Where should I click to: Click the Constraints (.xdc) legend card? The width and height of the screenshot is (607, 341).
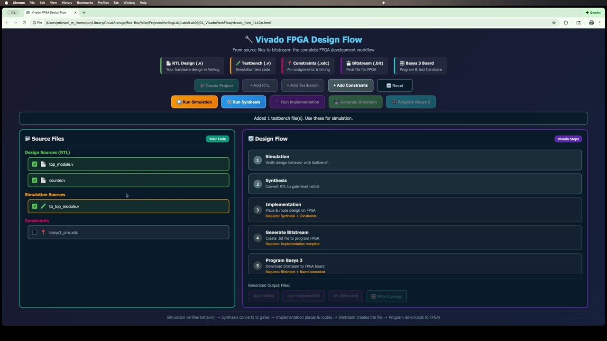pos(308,66)
